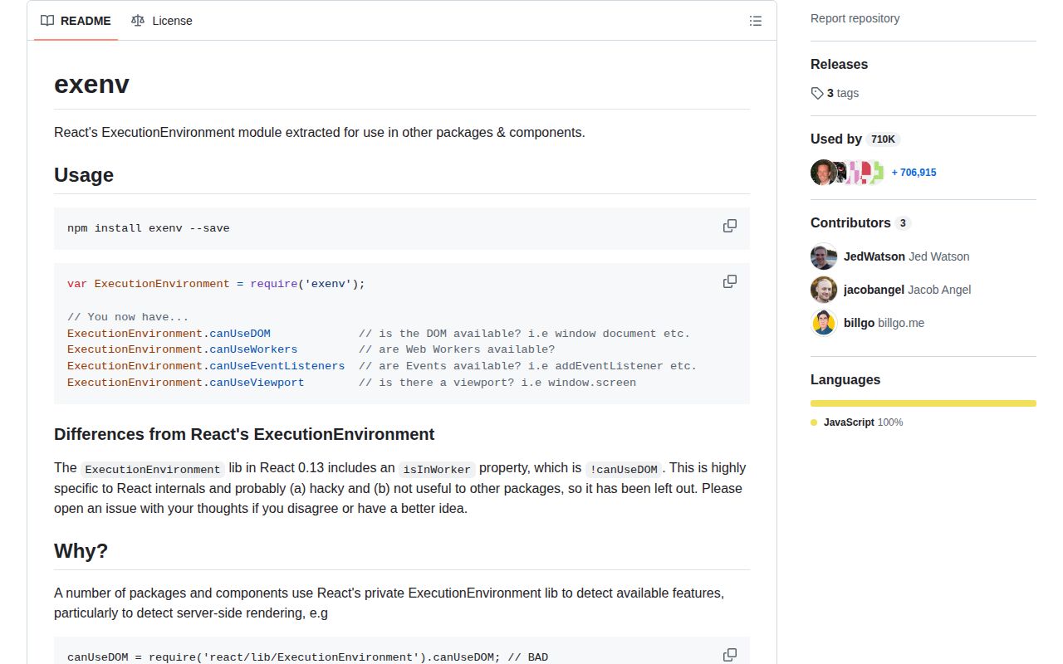Open JedWatson avatar picture
The image size is (1063, 664).
click(x=824, y=256)
